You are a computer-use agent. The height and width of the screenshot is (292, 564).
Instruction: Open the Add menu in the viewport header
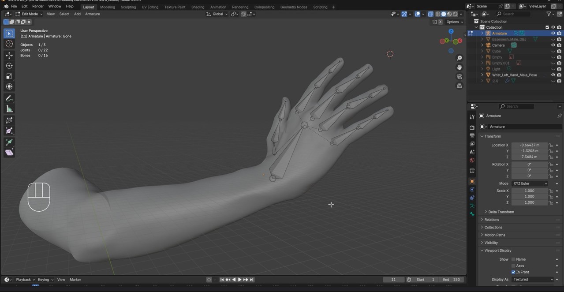click(x=77, y=14)
